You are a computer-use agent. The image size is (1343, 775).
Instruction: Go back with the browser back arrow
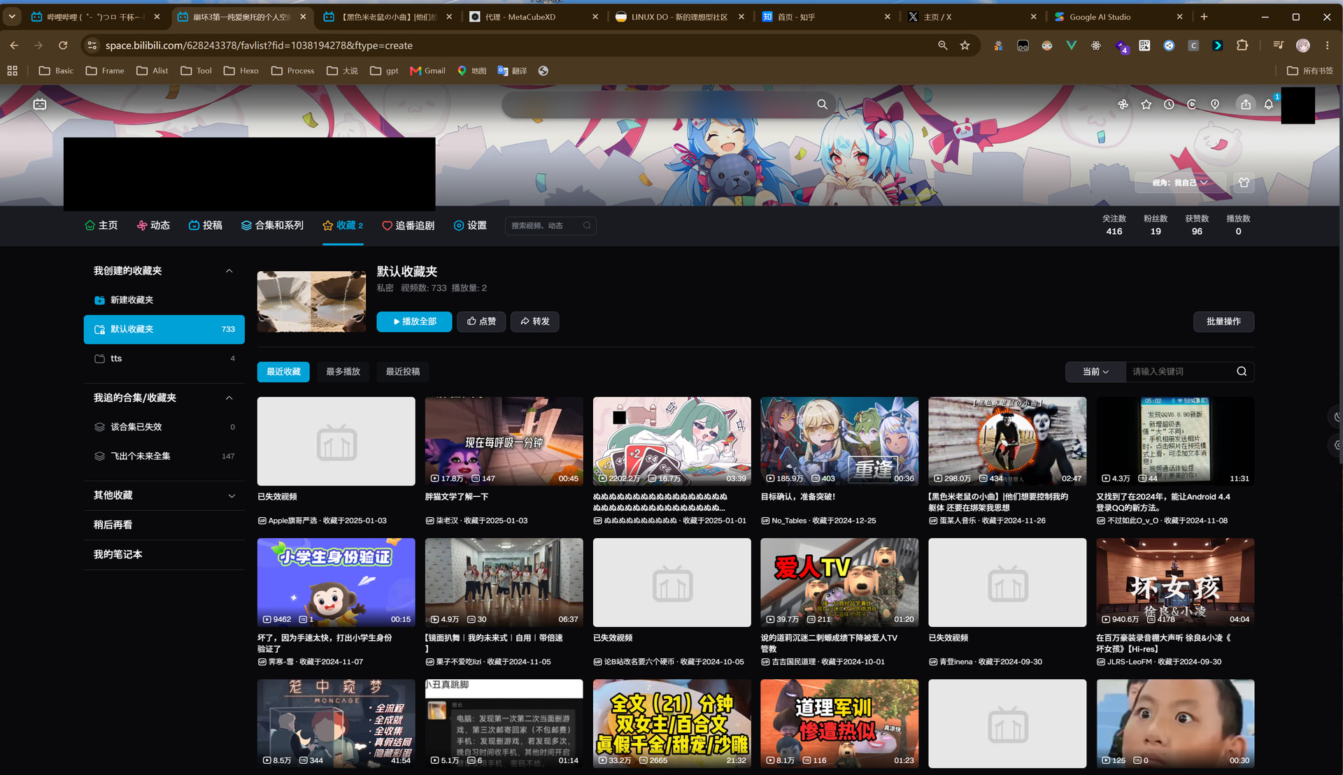14,45
